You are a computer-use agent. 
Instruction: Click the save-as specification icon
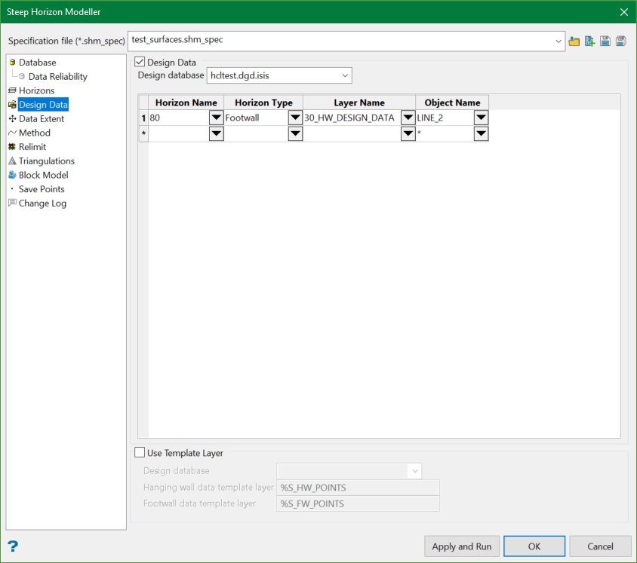(x=620, y=41)
